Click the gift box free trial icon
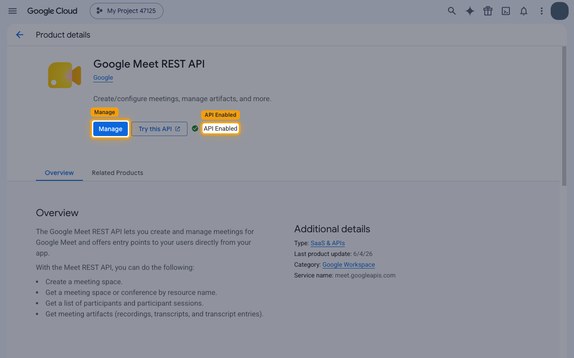This screenshot has height=358, width=574. coord(488,11)
